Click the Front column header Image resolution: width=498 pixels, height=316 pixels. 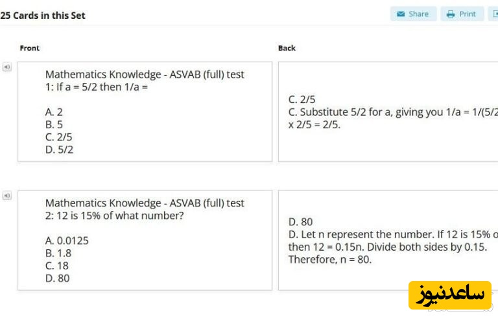click(30, 48)
